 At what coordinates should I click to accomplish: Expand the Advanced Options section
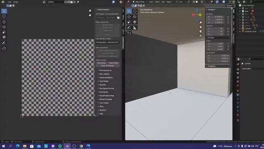(x=106, y=77)
